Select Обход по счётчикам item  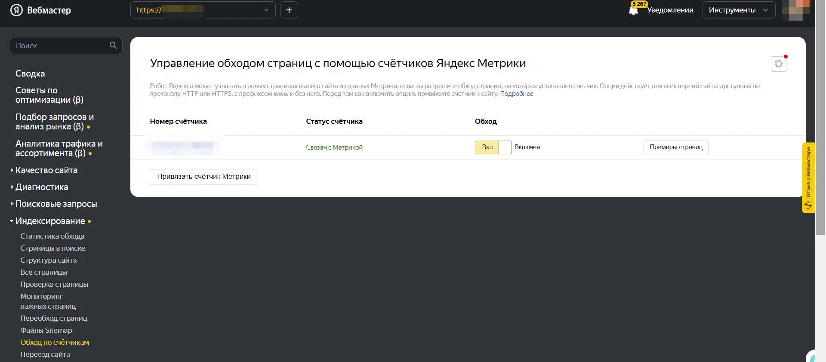pyautogui.click(x=55, y=342)
